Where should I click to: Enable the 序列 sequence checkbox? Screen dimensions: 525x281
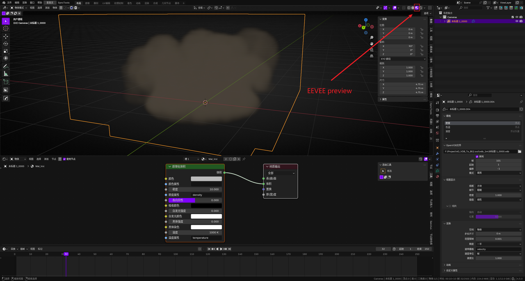tap(477, 156)
